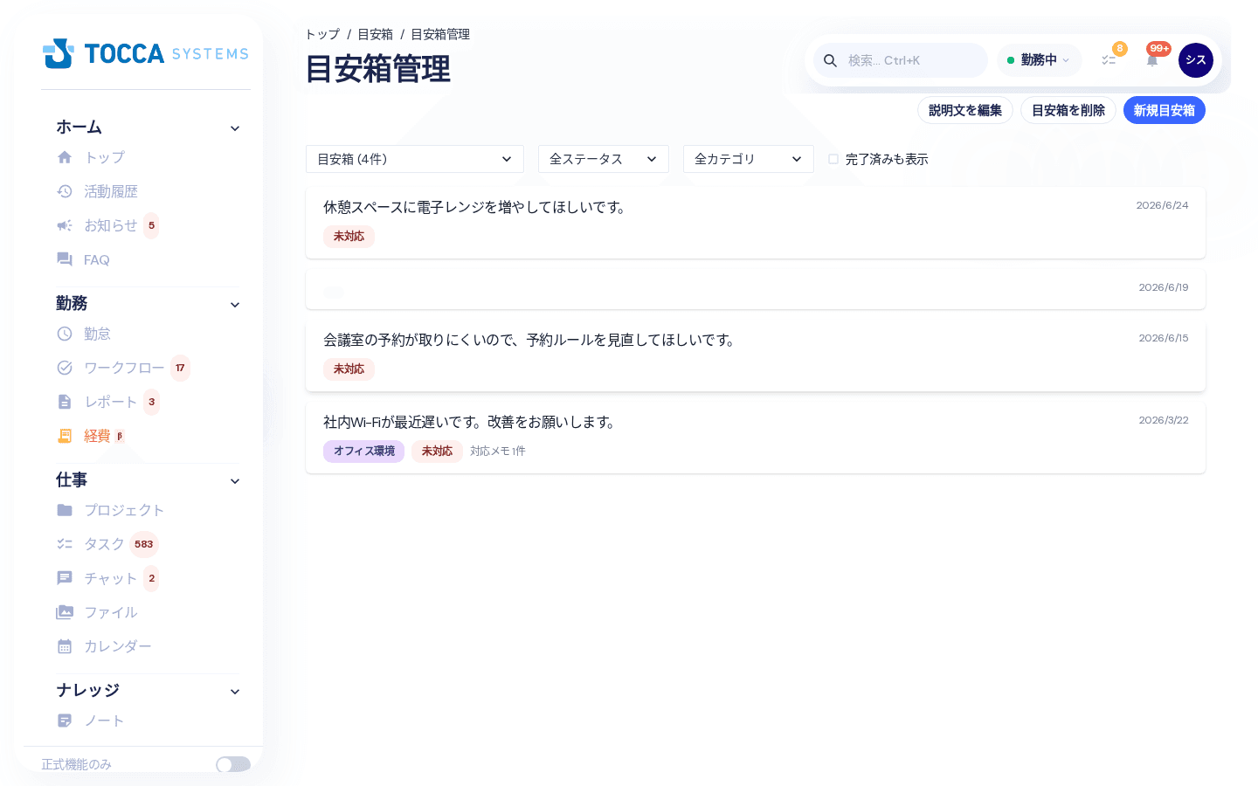This screenshot has height=786, width=1258.
Task: Go to プロジェクト menu item
Action: (124, 510)
